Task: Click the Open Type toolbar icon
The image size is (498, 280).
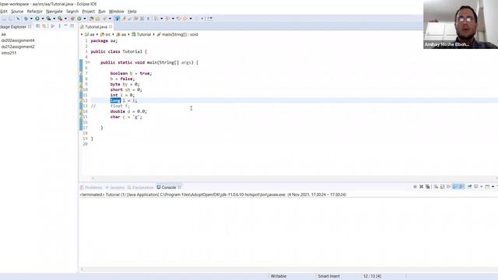Action: (91, 19)
